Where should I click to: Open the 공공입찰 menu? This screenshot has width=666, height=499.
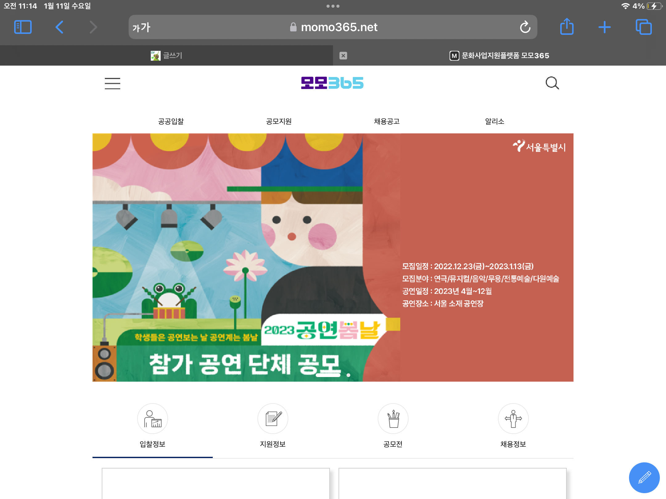pyautogui.click(x=171, y=121)
